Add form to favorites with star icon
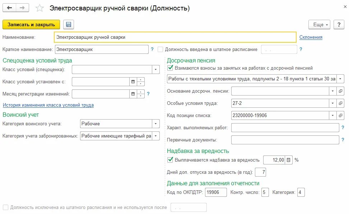Image resolution: width=349 pixels, height=214 pixels. click(39, 8)
